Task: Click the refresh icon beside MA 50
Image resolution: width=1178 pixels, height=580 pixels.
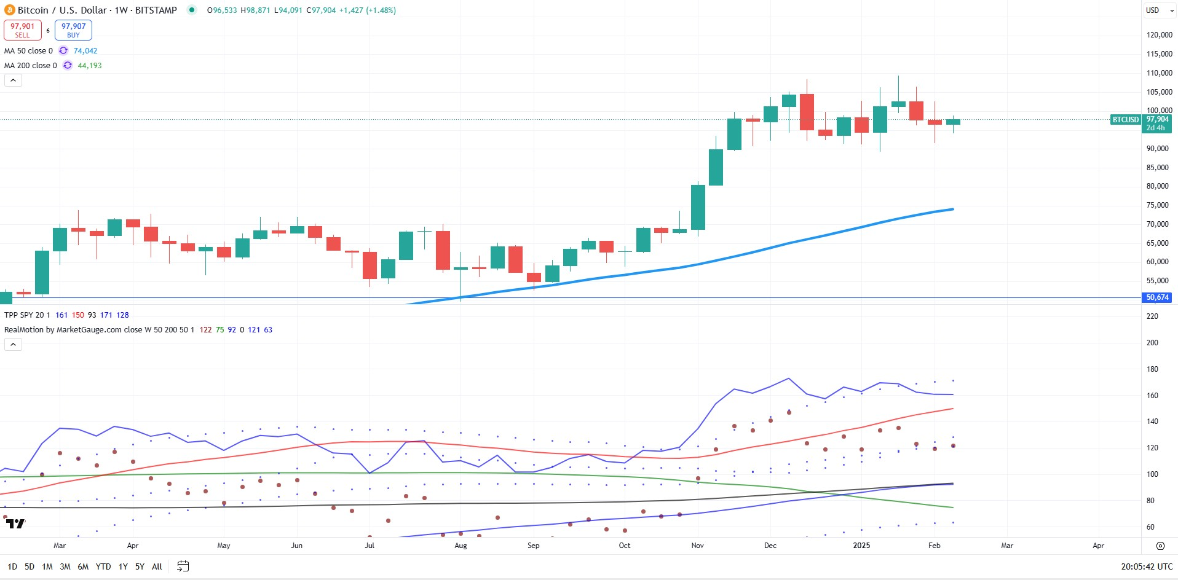Action: pyautogui.click(x=63, y=50)
